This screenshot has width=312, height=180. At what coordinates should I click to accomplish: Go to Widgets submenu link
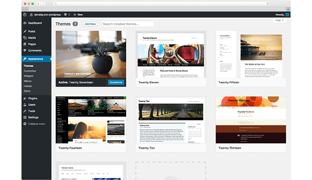tap(28, 76)
